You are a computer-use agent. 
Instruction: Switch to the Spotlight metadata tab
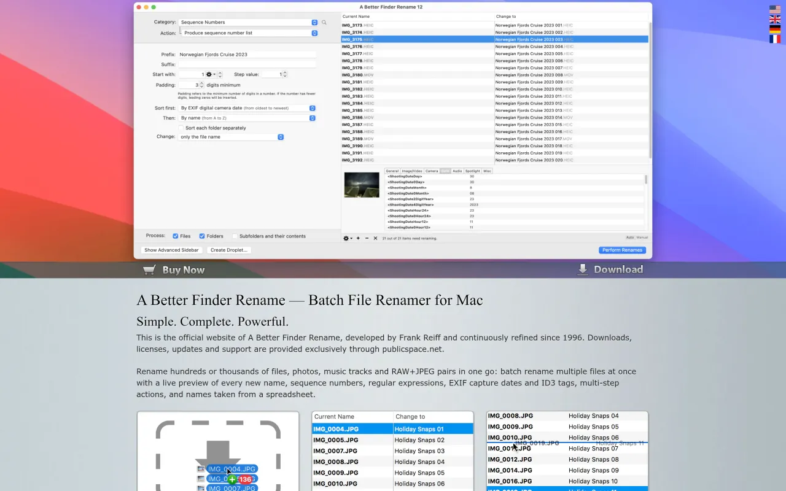(x=473, y=171)
